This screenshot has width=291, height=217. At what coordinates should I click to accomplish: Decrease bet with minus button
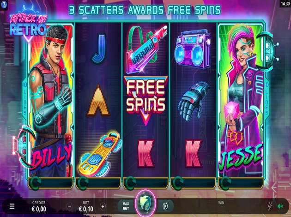pos(69,206)
